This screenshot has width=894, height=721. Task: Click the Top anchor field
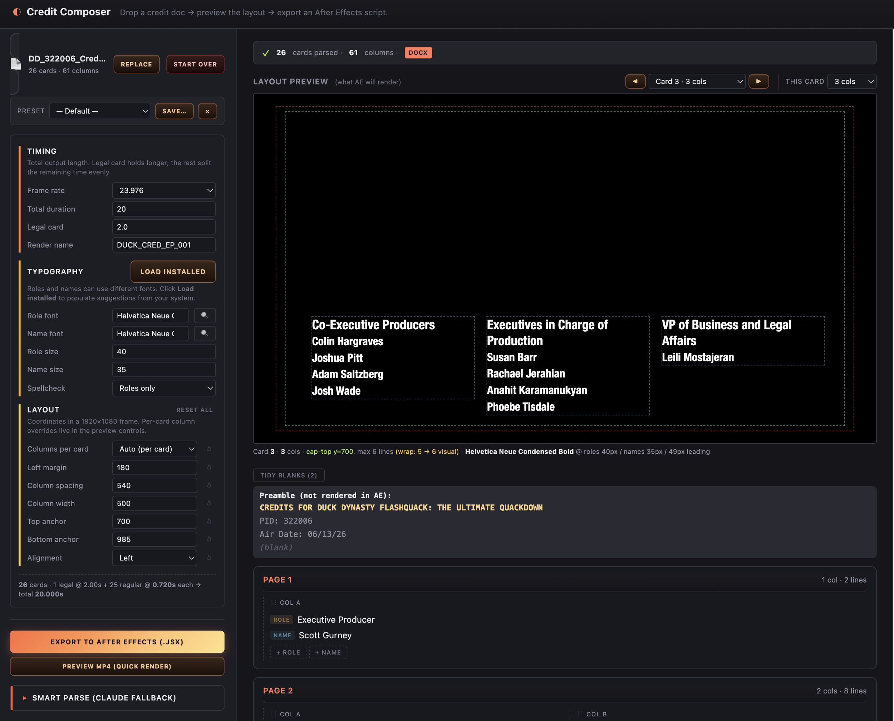[155, 521]
